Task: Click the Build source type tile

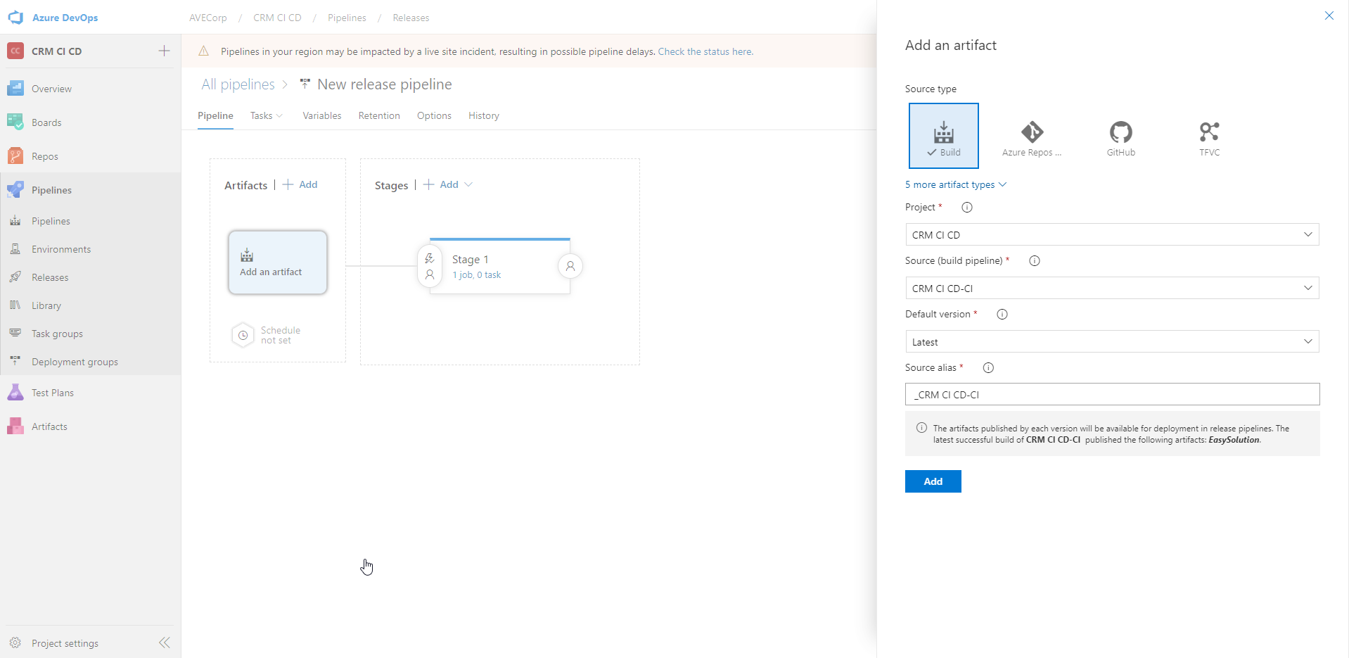Action: coord(943,136)
